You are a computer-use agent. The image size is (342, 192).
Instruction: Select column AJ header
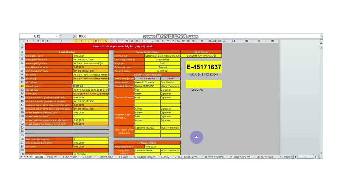tap(233, 41)
